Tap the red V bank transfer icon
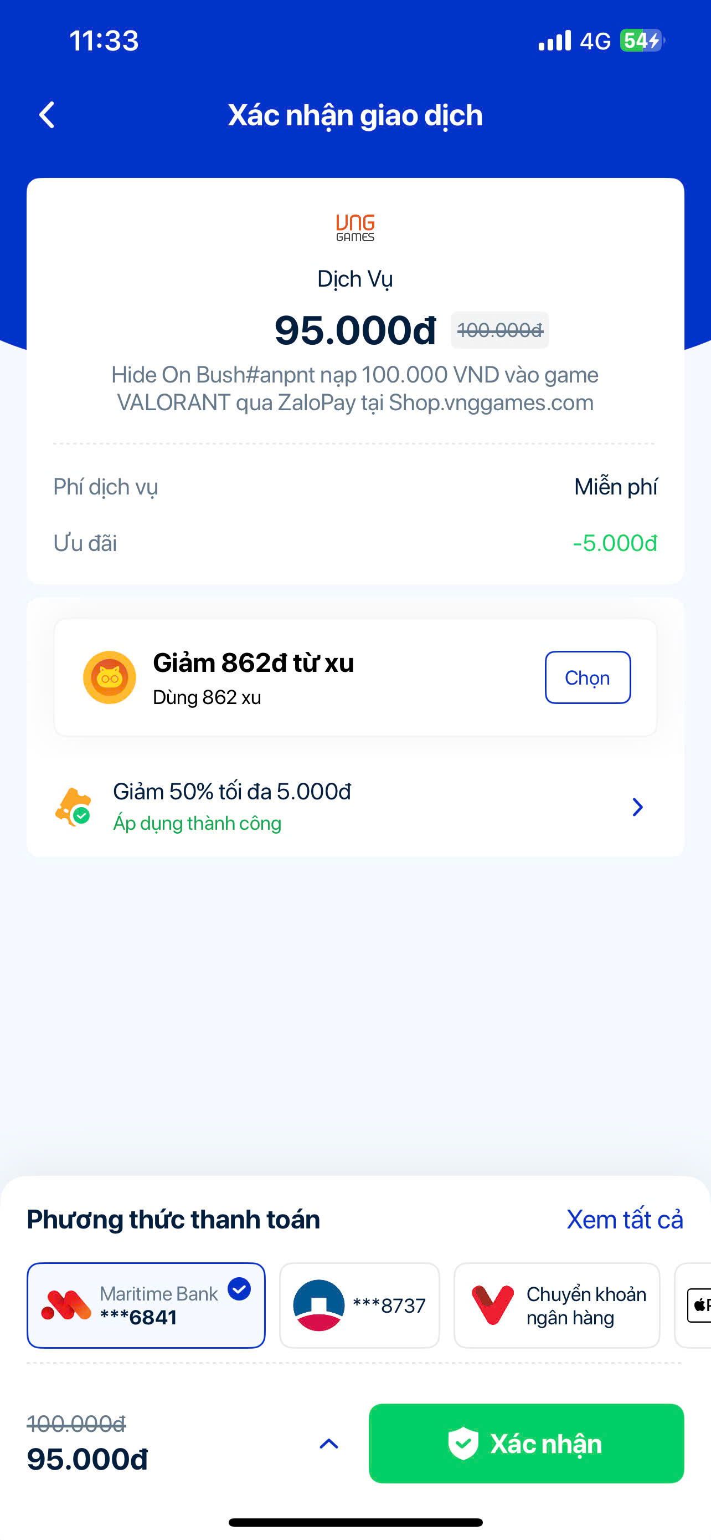711x1540 pixels. [492, 1306]
